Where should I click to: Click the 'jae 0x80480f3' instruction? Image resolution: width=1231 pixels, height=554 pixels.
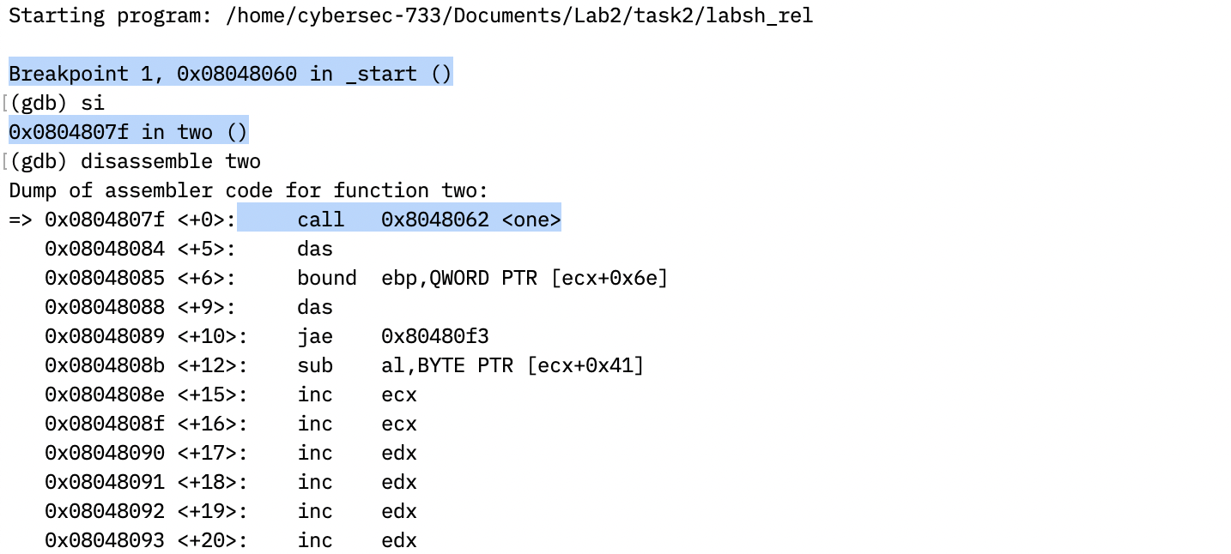pos(392,337)
